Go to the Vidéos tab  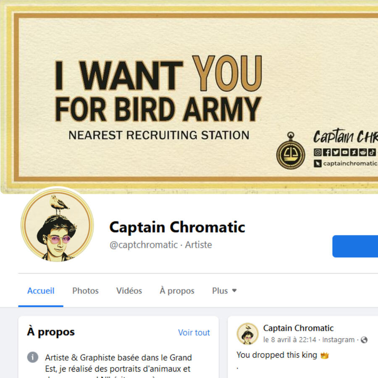tap(129, 291)
